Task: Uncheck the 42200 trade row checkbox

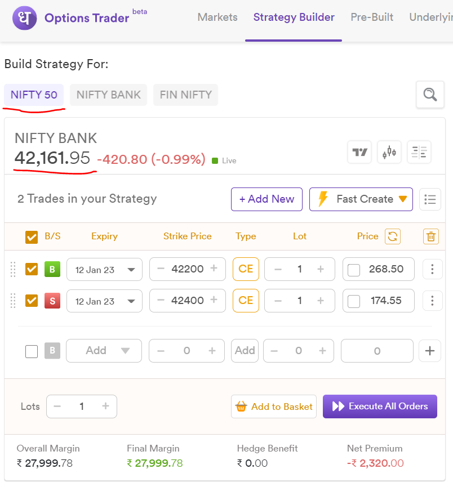Action: (x=32, y=269)
